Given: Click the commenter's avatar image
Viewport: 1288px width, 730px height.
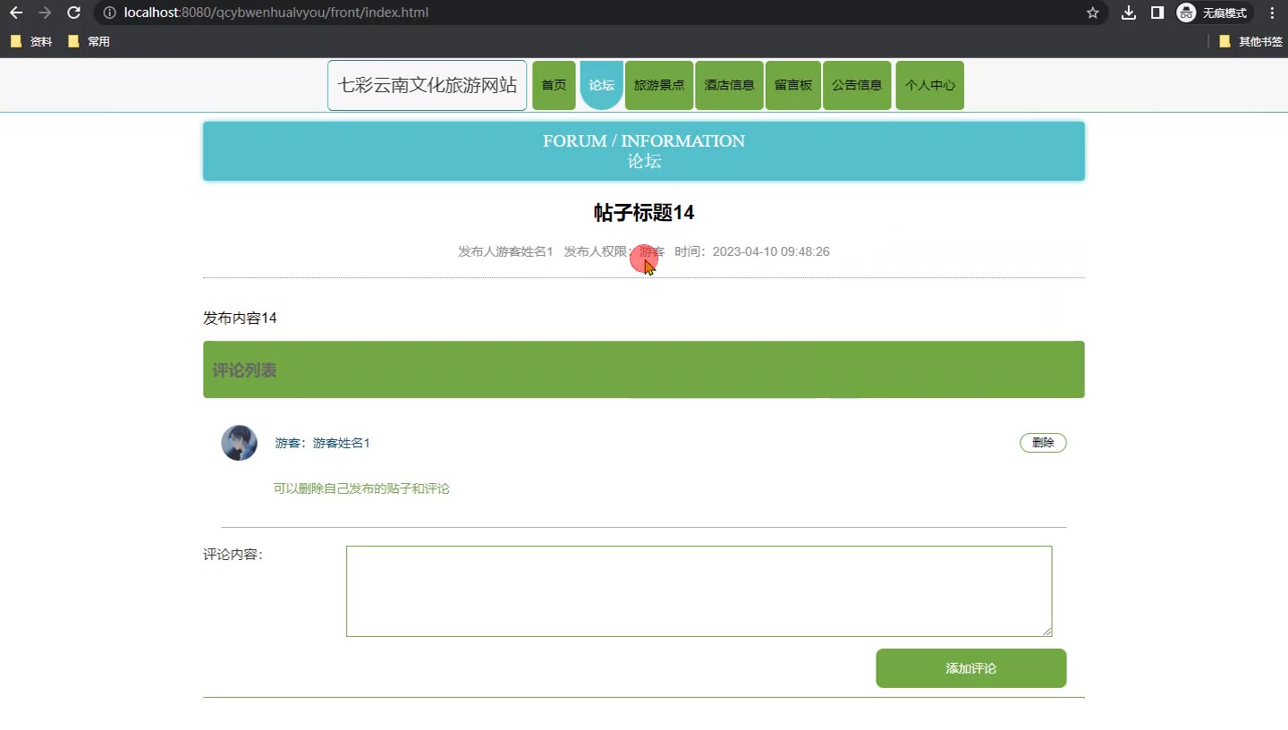Looking at the screenshot, I should (x=239, y=443).
